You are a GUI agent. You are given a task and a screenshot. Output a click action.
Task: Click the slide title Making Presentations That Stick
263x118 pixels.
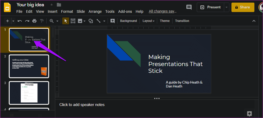coord(175,64)
